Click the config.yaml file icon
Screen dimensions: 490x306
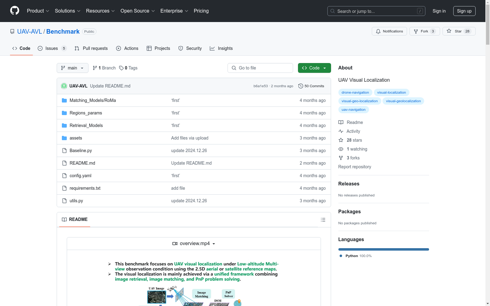64,176
